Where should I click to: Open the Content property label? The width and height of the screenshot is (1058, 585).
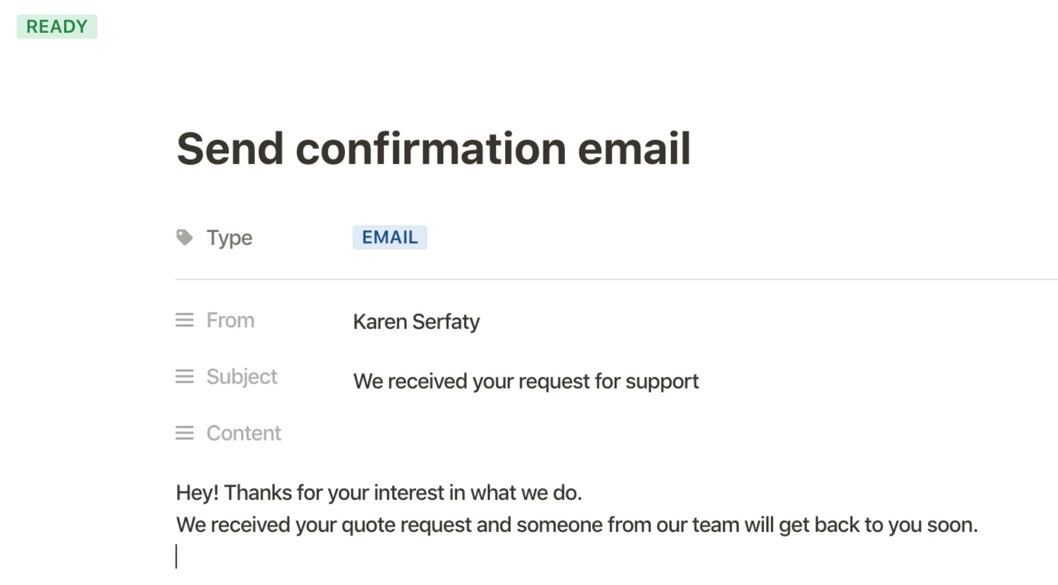point(243,433)
